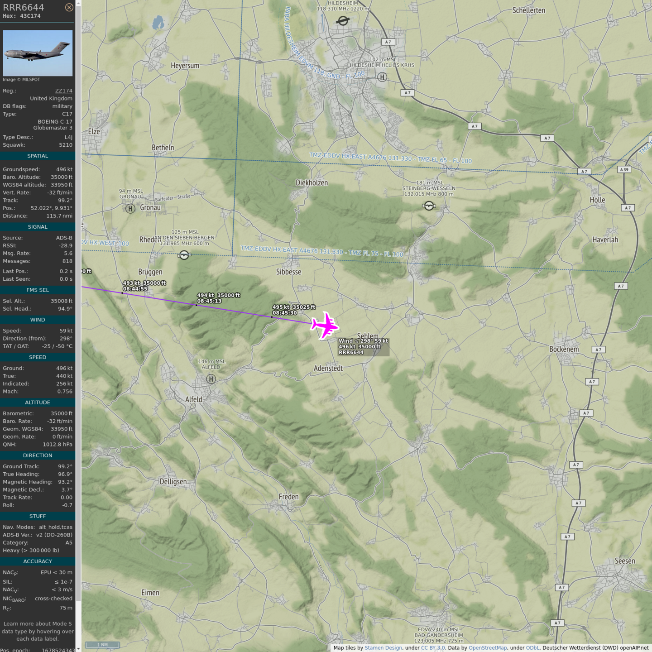This screenshot has height=652, width=652.
Task: Click the 08:45:30 track point label
Action: coord(284,313)
